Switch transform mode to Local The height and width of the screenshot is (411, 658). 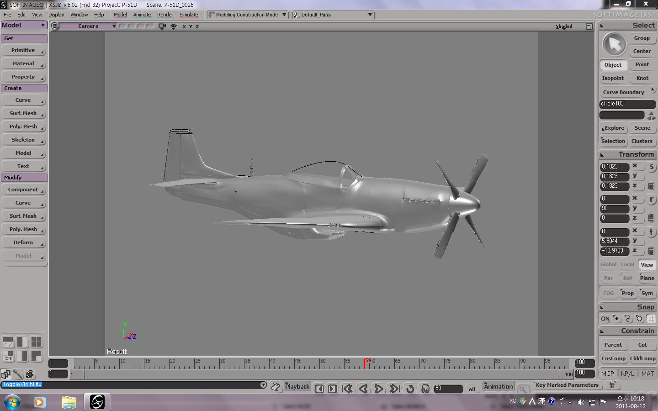pos(627,264)
